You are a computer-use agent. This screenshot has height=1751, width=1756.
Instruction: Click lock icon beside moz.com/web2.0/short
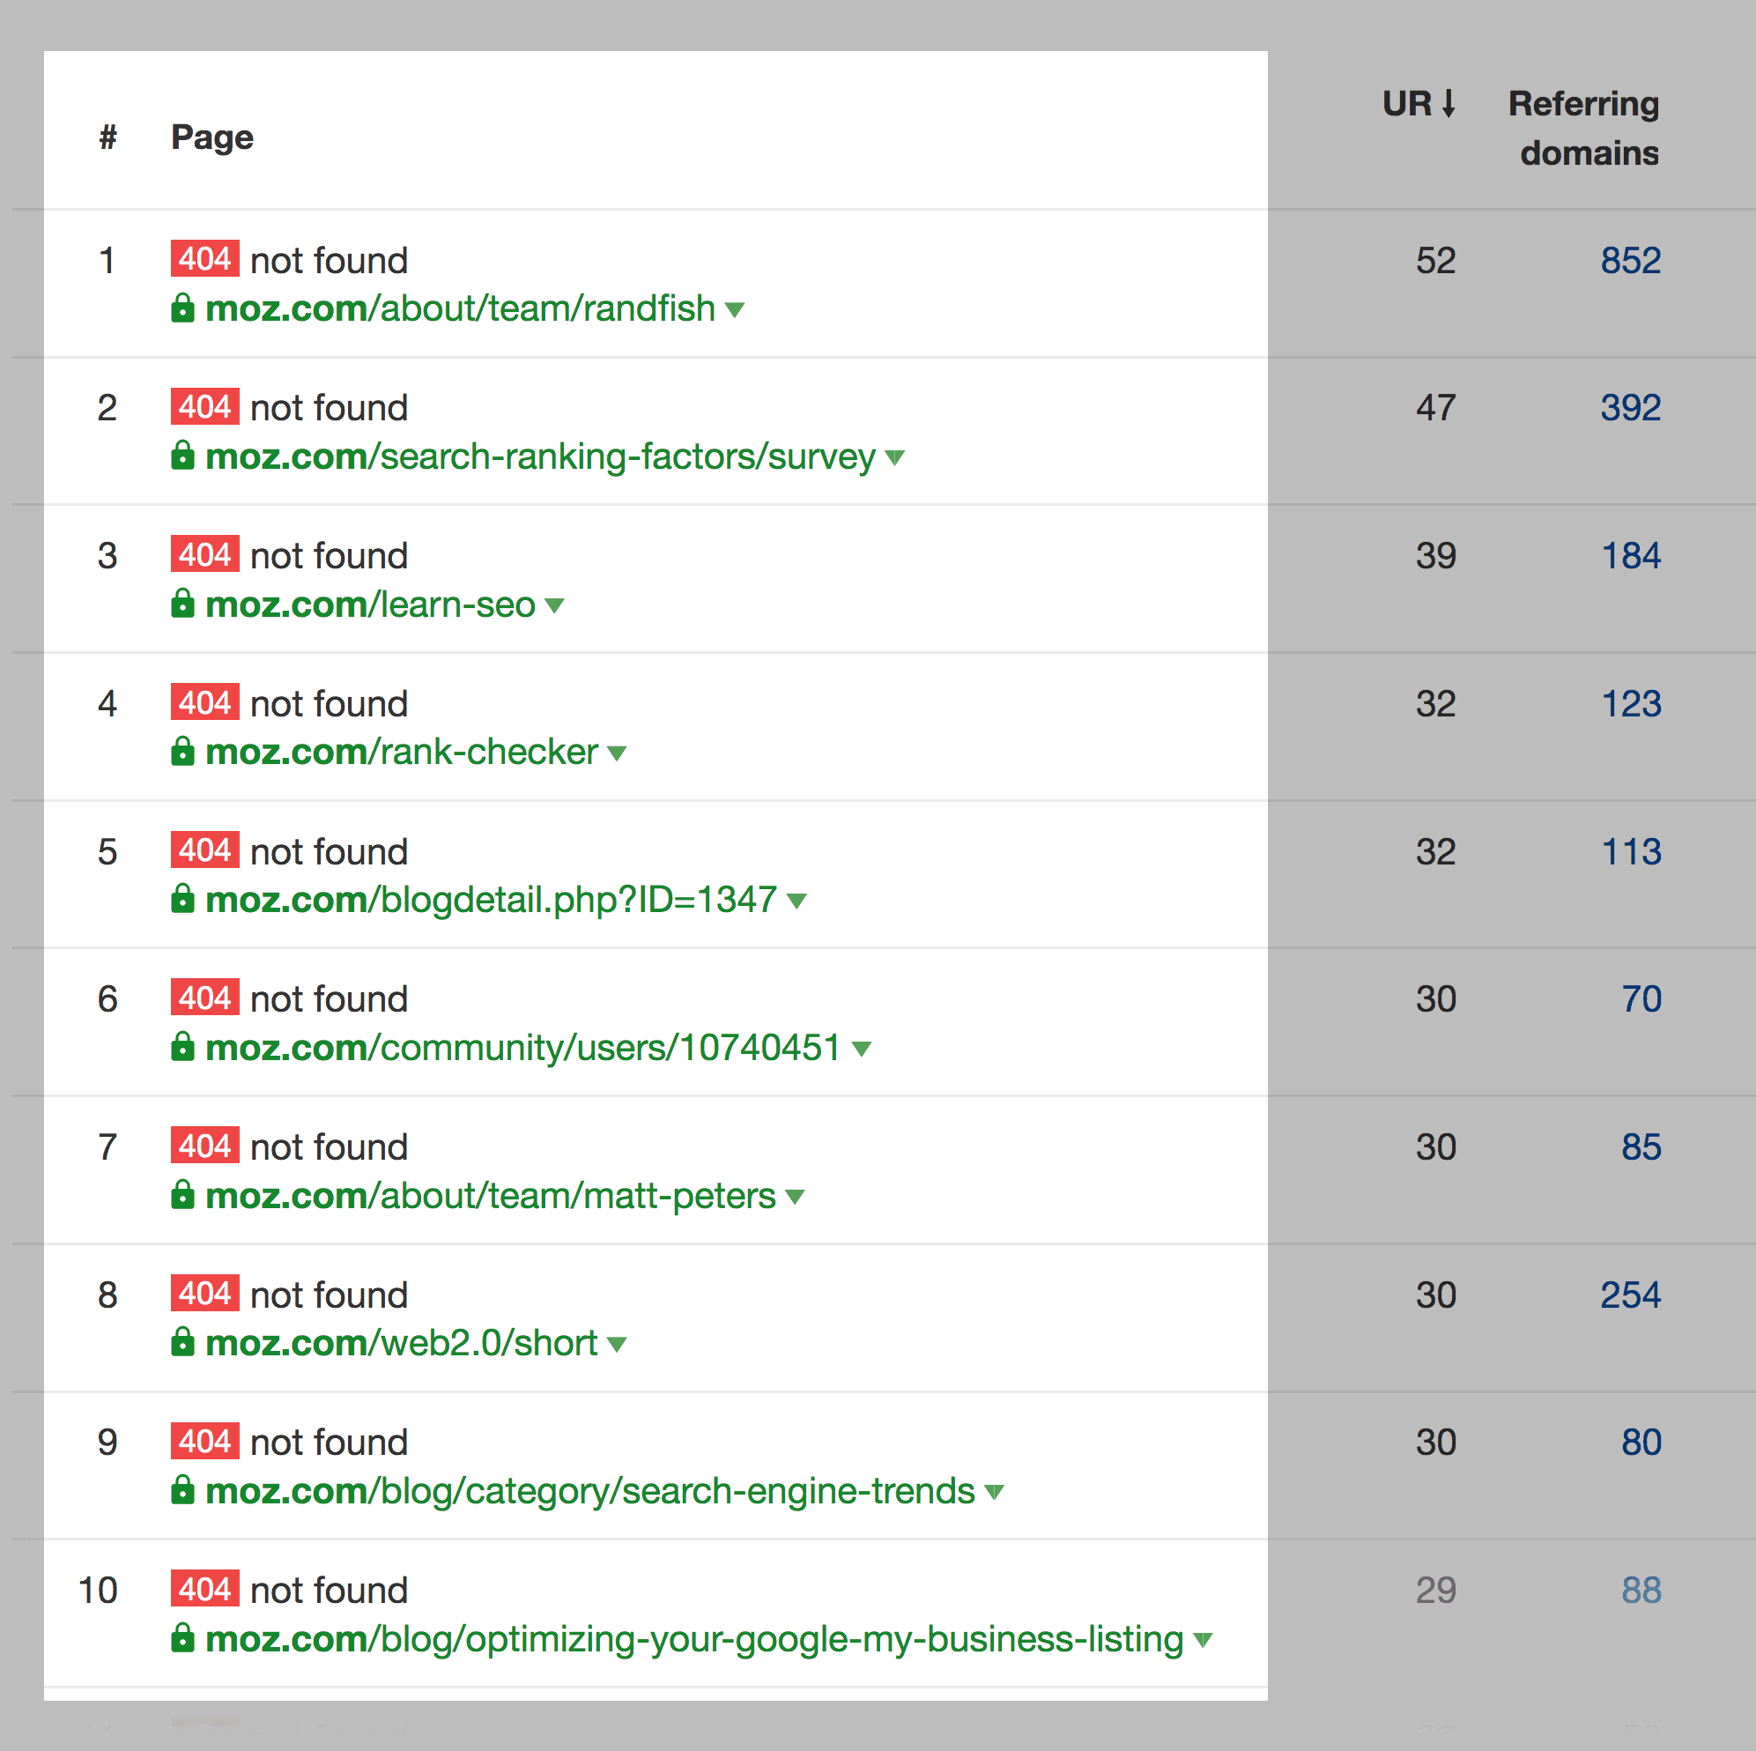182,1343
